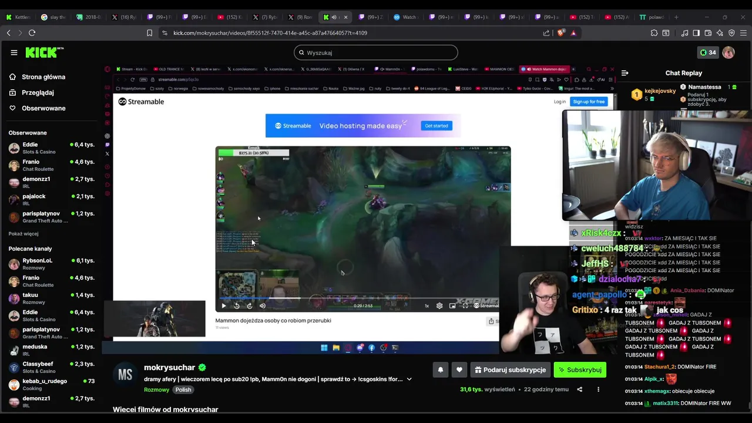Collapse the Chat Replay panel arrow
Image resolution: width=752 pixels, height=423 pixels.
tap(625, 73)
